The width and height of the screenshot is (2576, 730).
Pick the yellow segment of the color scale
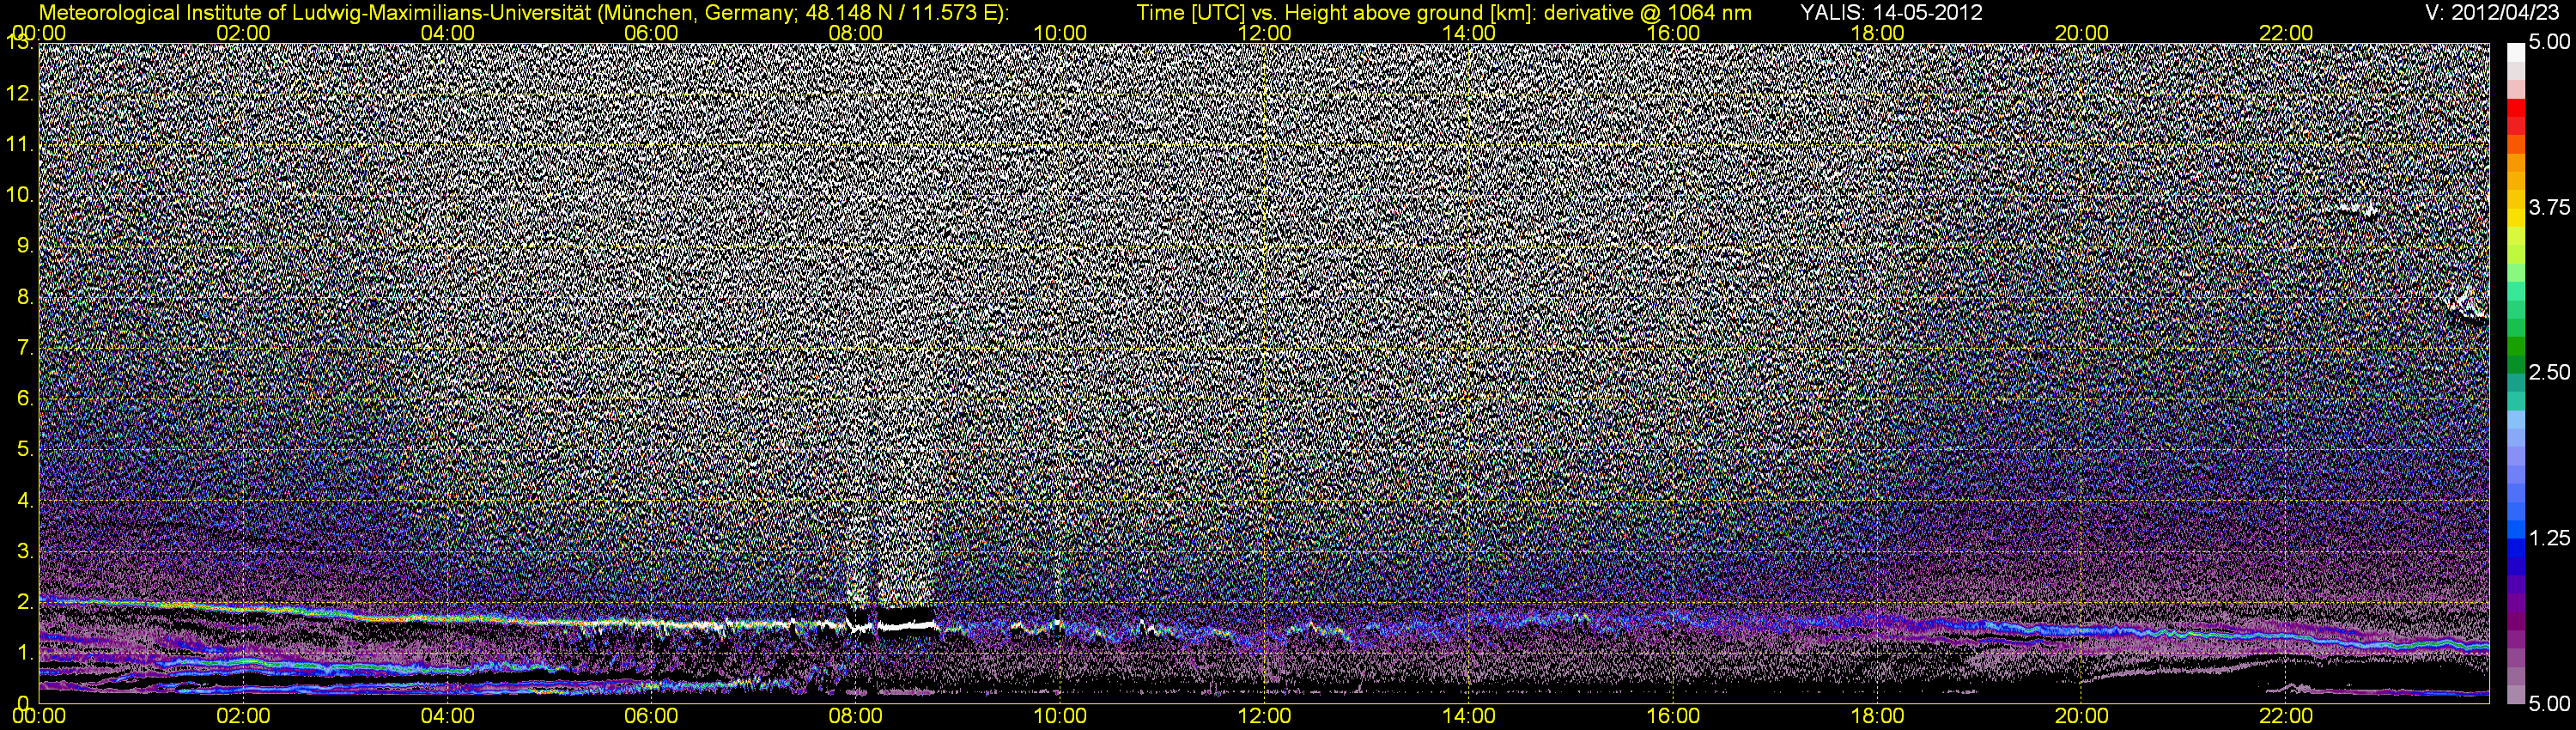pos(2516,220)
